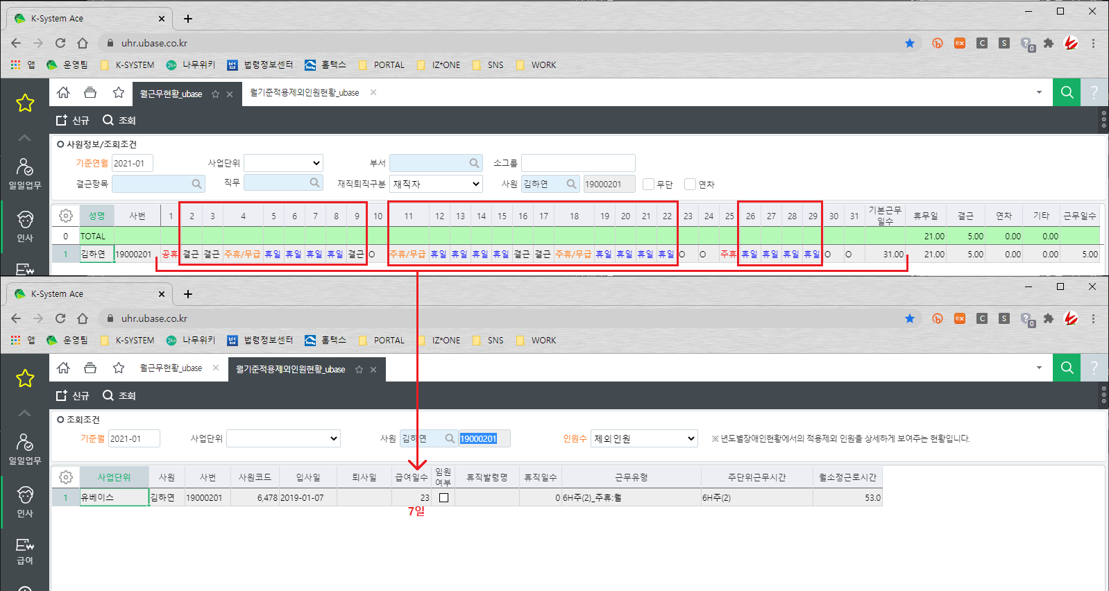The height and width of the screenshot is (591, 1109).
Task: Open PORTAL bookmark in upper window
Action: coord(382,65)
